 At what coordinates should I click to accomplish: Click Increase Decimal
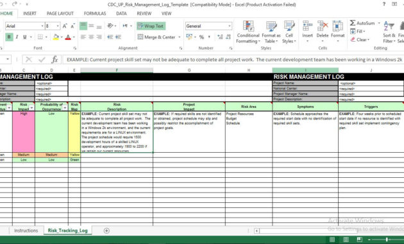click(220, 37)
